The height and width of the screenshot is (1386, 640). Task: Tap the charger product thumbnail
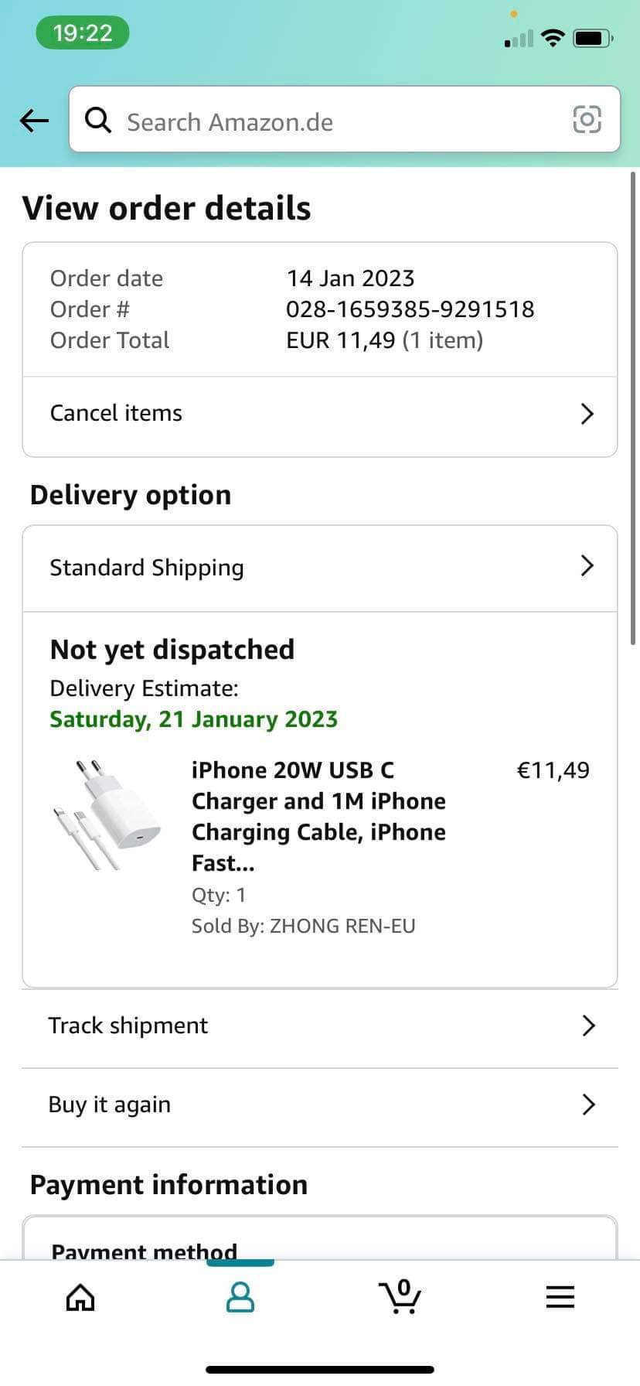click(107, 814)
